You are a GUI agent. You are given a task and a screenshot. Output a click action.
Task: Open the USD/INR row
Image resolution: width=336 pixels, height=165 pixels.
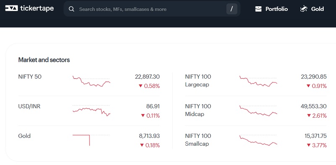(89, 111)
